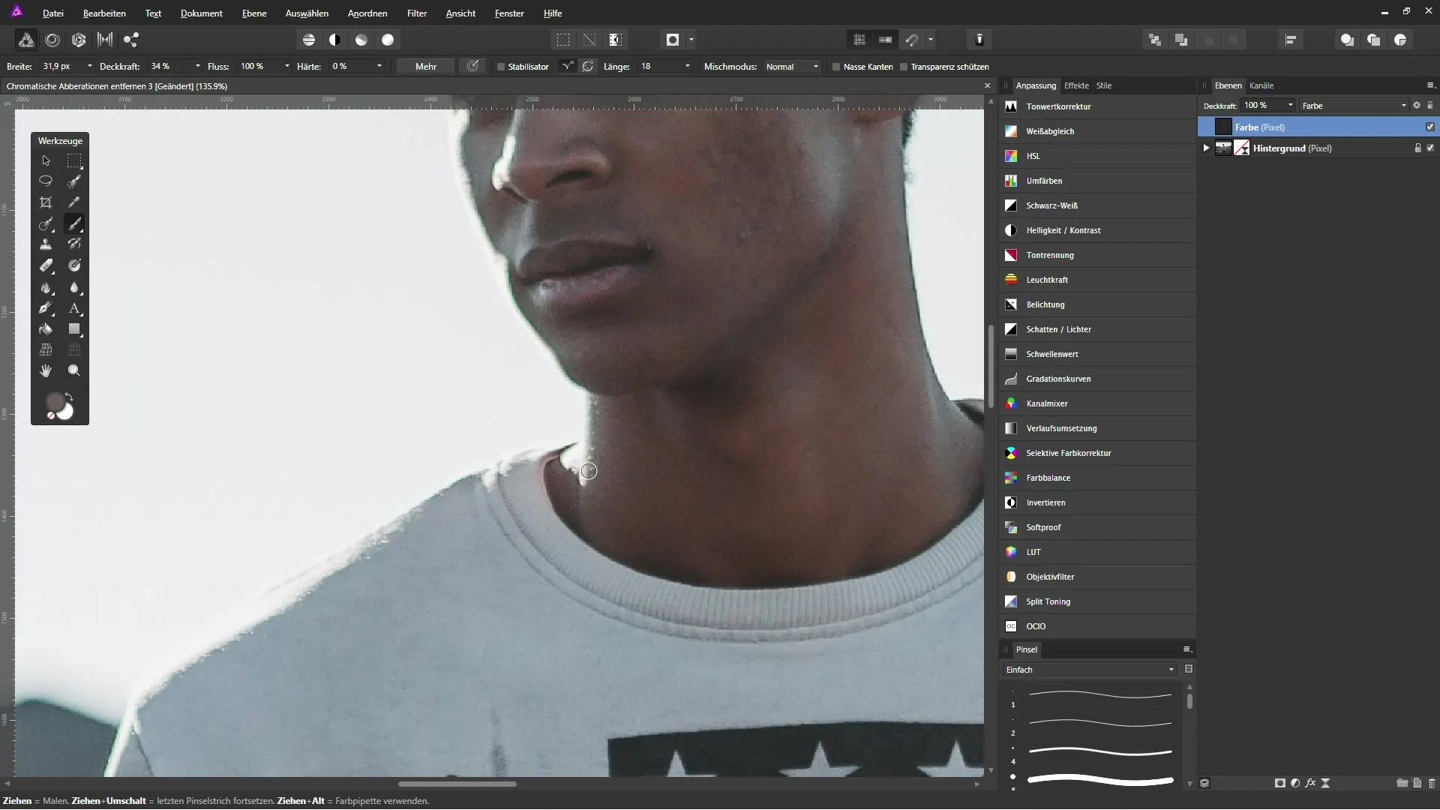
Task: Click the foreground color swatch in toolbox
Action: click(55, 403)
